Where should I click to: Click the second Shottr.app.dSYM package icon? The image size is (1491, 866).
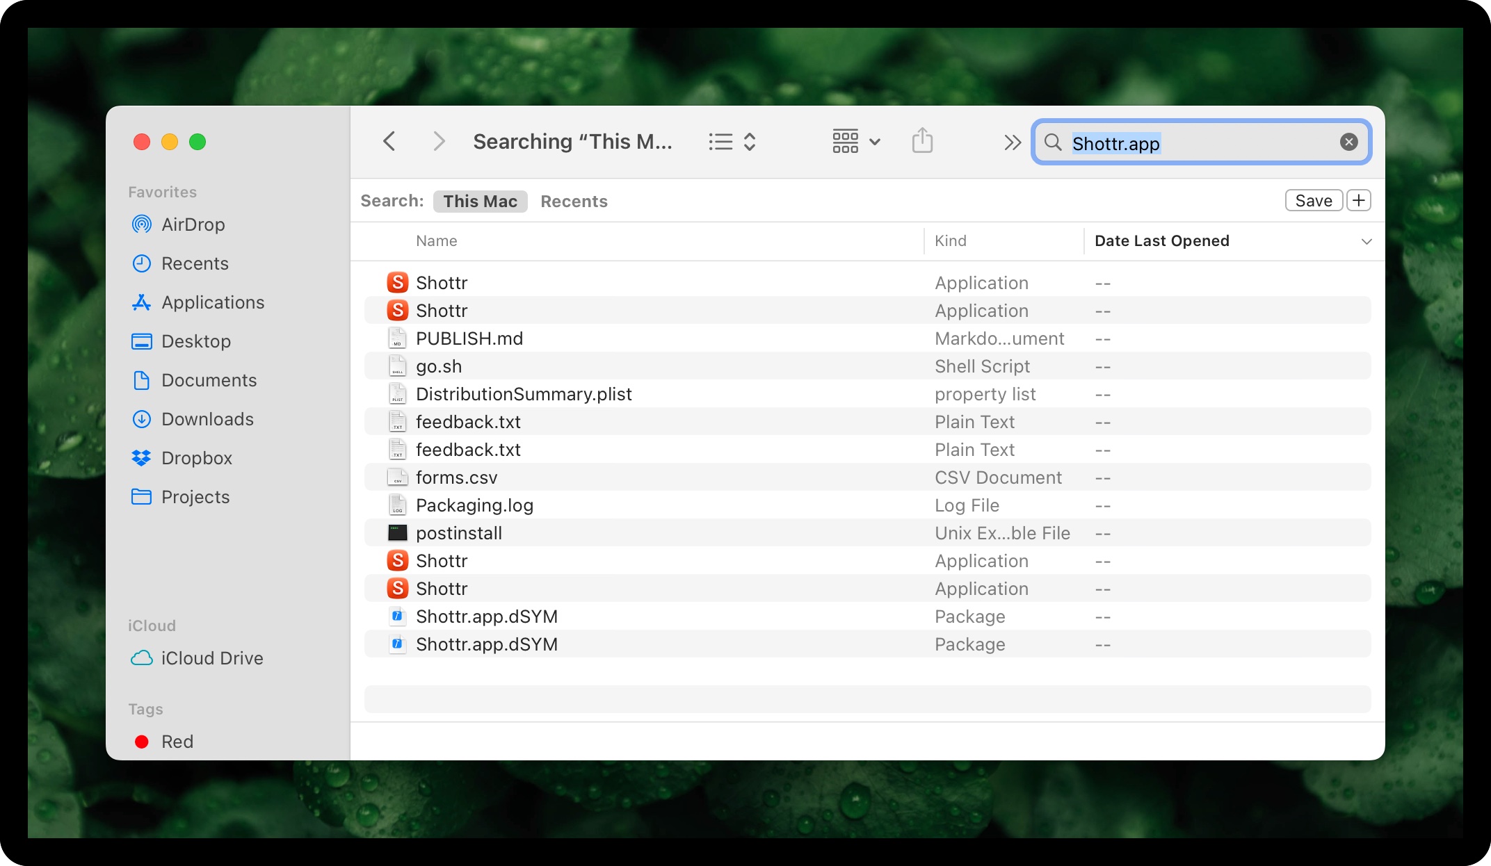coord(397,644)
